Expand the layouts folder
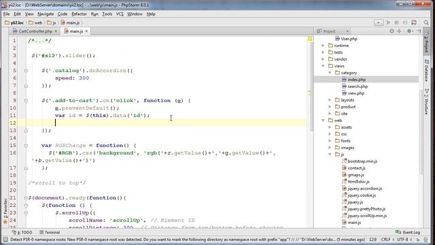This screenshot has height=245, width=435. (x=330, y=100)
